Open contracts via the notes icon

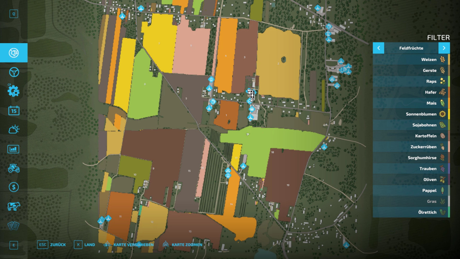tap(14, 226)
